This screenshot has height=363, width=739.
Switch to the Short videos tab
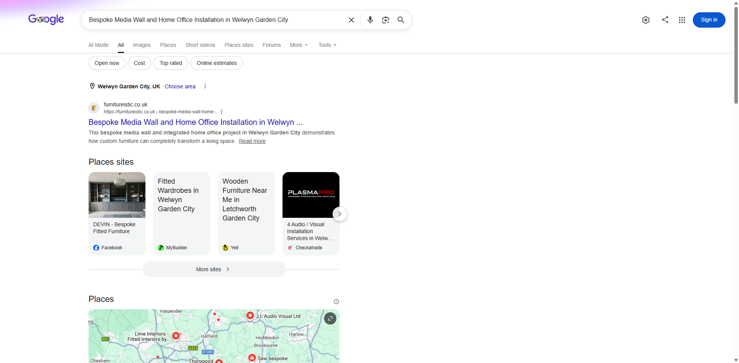point(200,45)
